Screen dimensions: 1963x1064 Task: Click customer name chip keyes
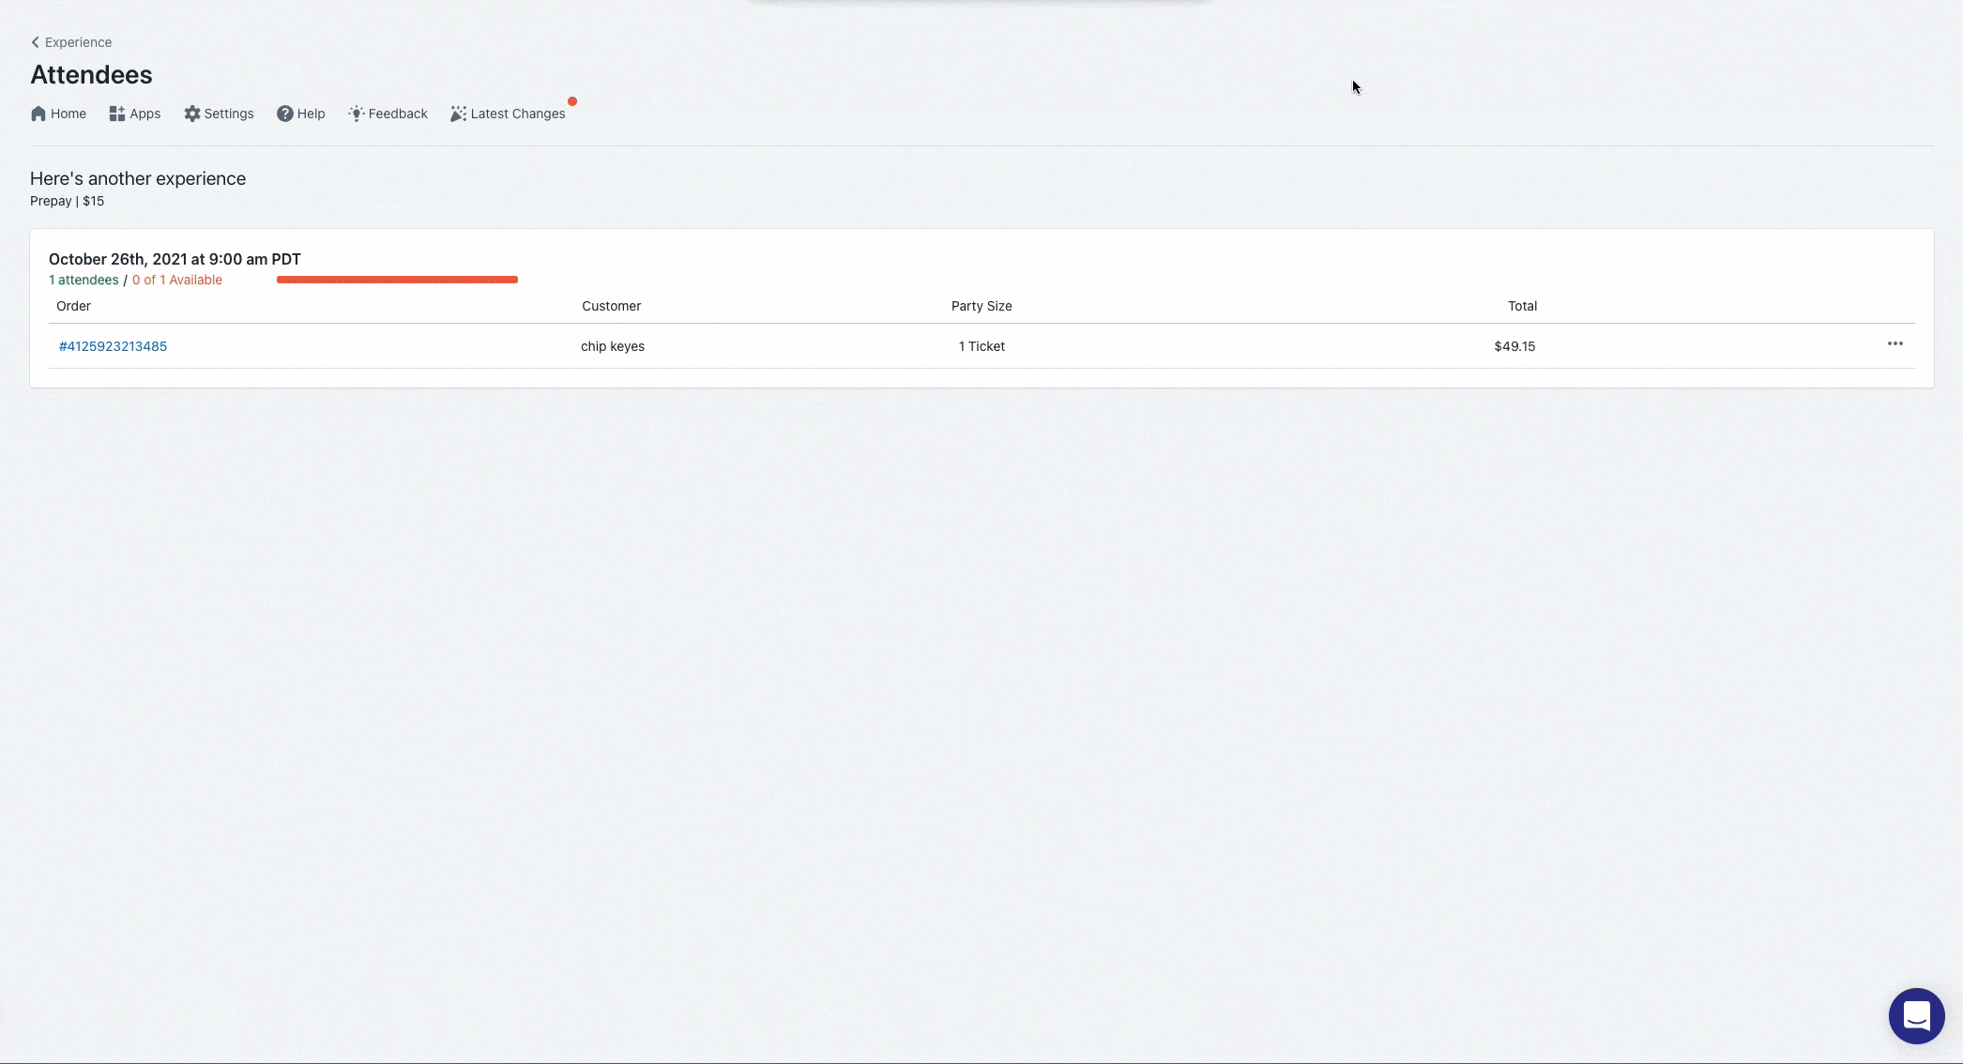(x=613, y=346)
